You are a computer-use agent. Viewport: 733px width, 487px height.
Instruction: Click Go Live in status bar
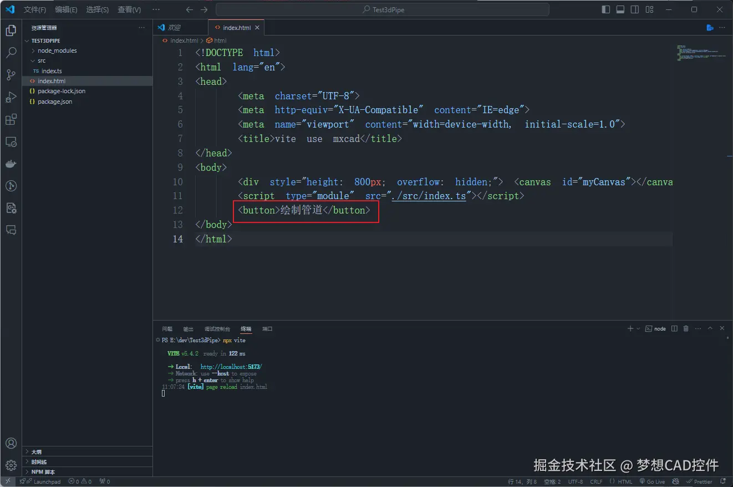[x=651, y=481]
